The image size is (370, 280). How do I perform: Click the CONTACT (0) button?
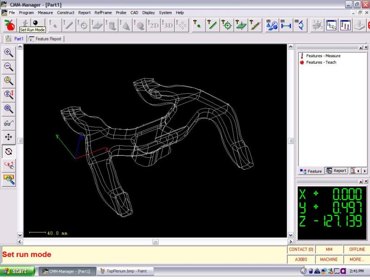point(301,249)
